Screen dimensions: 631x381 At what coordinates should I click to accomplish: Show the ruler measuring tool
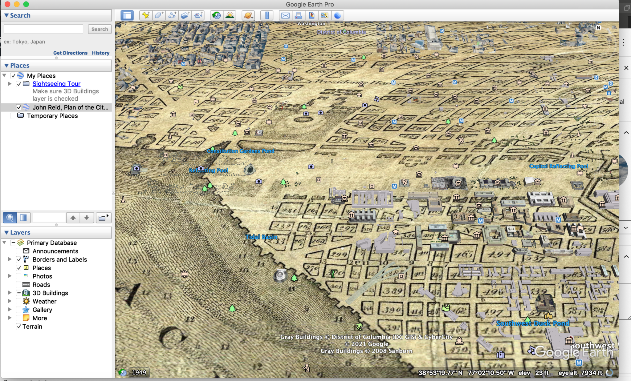(267, 15)
